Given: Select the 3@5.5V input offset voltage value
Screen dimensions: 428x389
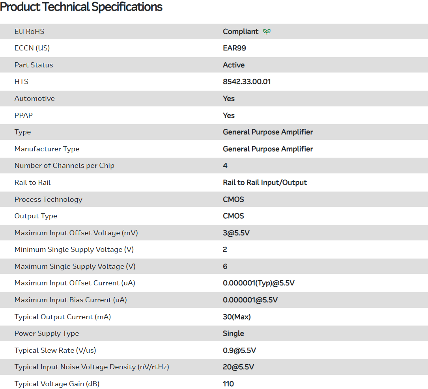Looking at the screenshot, I should (236, 233).
